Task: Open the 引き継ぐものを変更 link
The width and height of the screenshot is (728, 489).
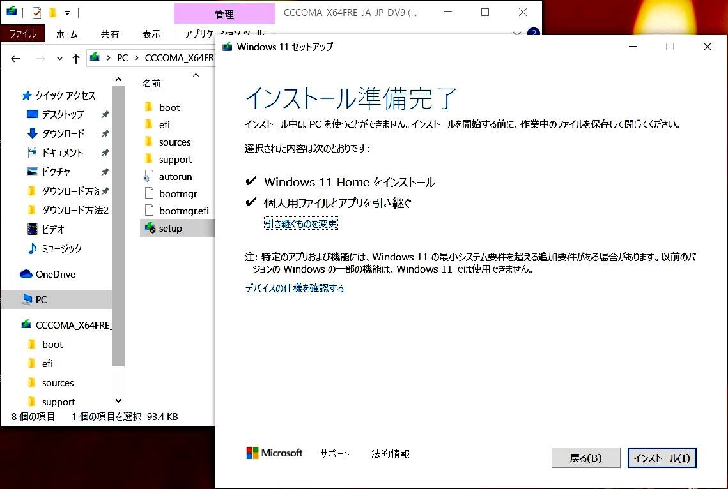Action: point(301,223)
